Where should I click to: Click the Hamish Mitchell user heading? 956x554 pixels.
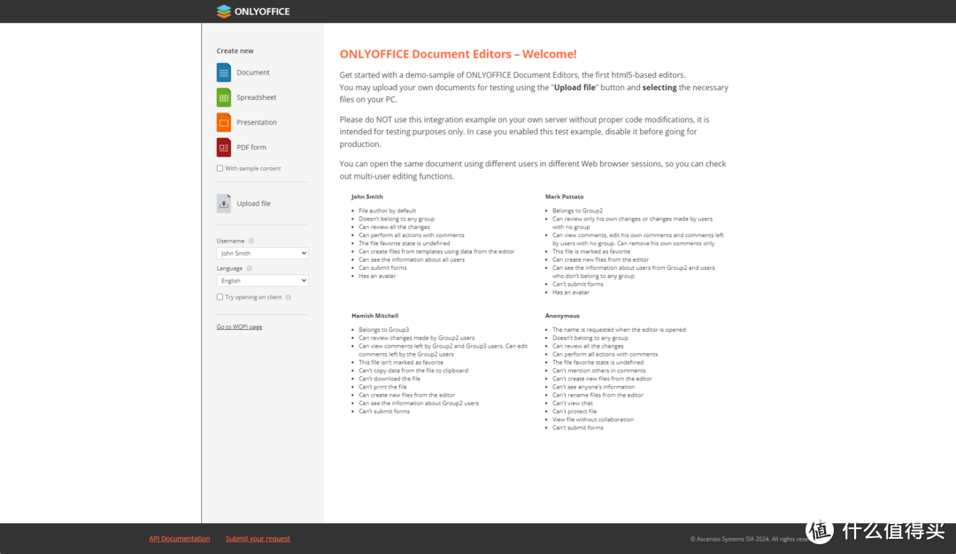pos(375,316)
